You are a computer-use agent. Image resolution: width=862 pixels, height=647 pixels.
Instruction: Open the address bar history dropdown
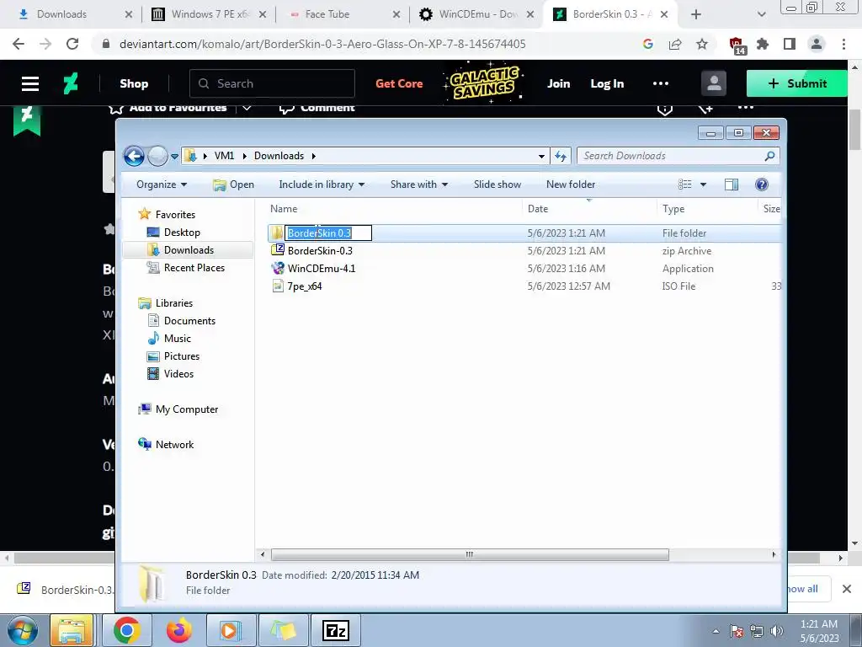(541, 156)
